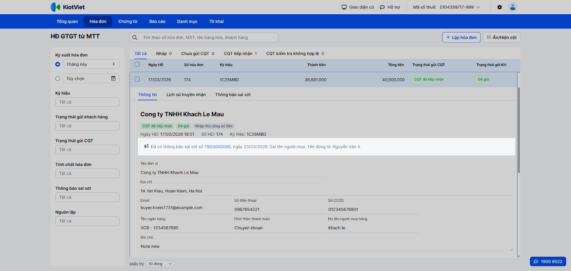Click the Số CCCD field
This screenshot has height=271, width=571.
point(373,210)
